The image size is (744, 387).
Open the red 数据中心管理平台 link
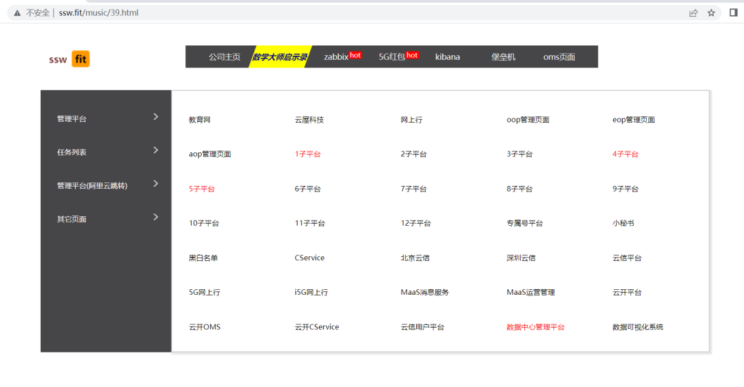pos(535,327)
